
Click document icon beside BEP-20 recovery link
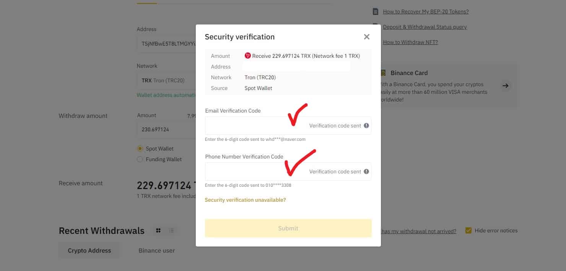tap(376, 11)
